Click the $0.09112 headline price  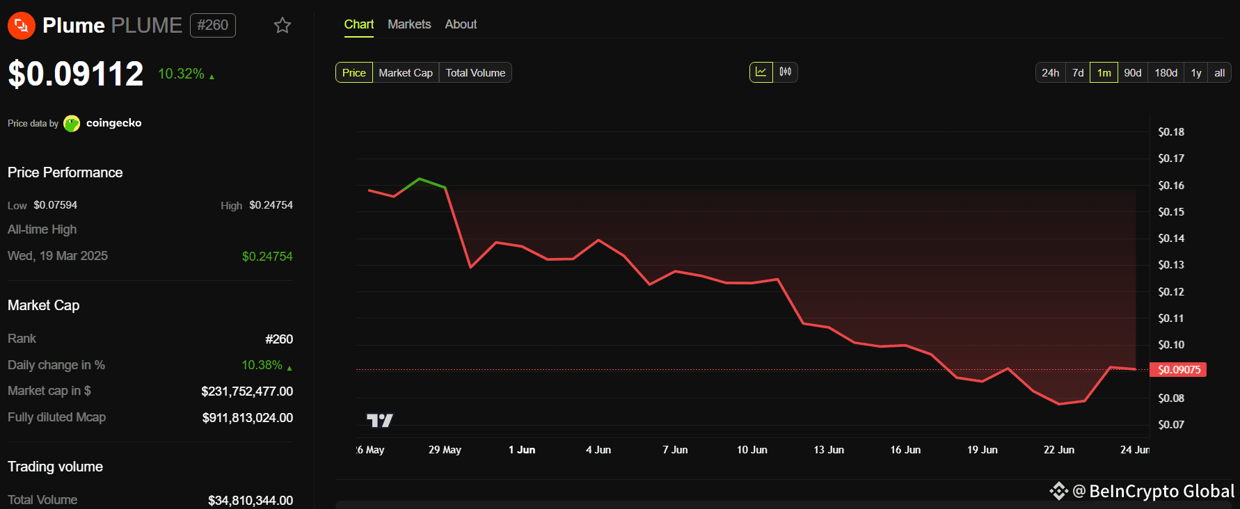pos(76,74)
